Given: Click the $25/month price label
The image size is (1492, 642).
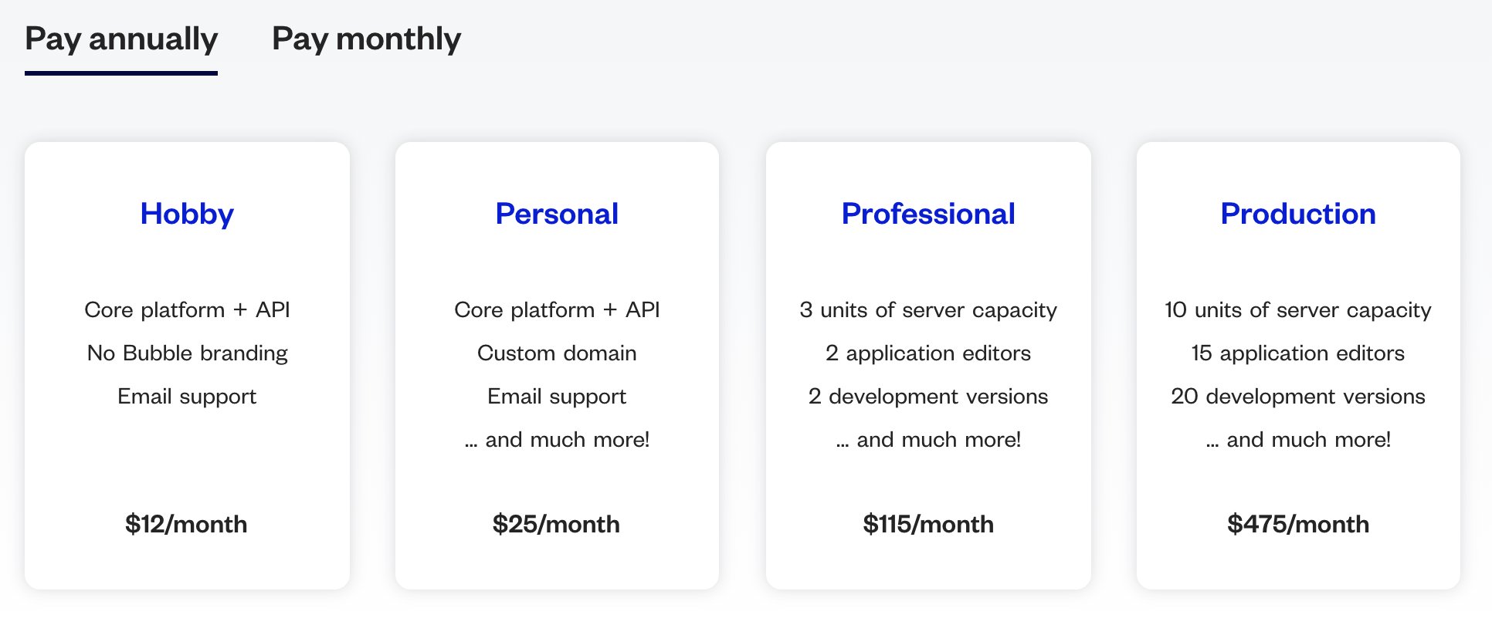Looking at the screenshot, I should point(556,524).
